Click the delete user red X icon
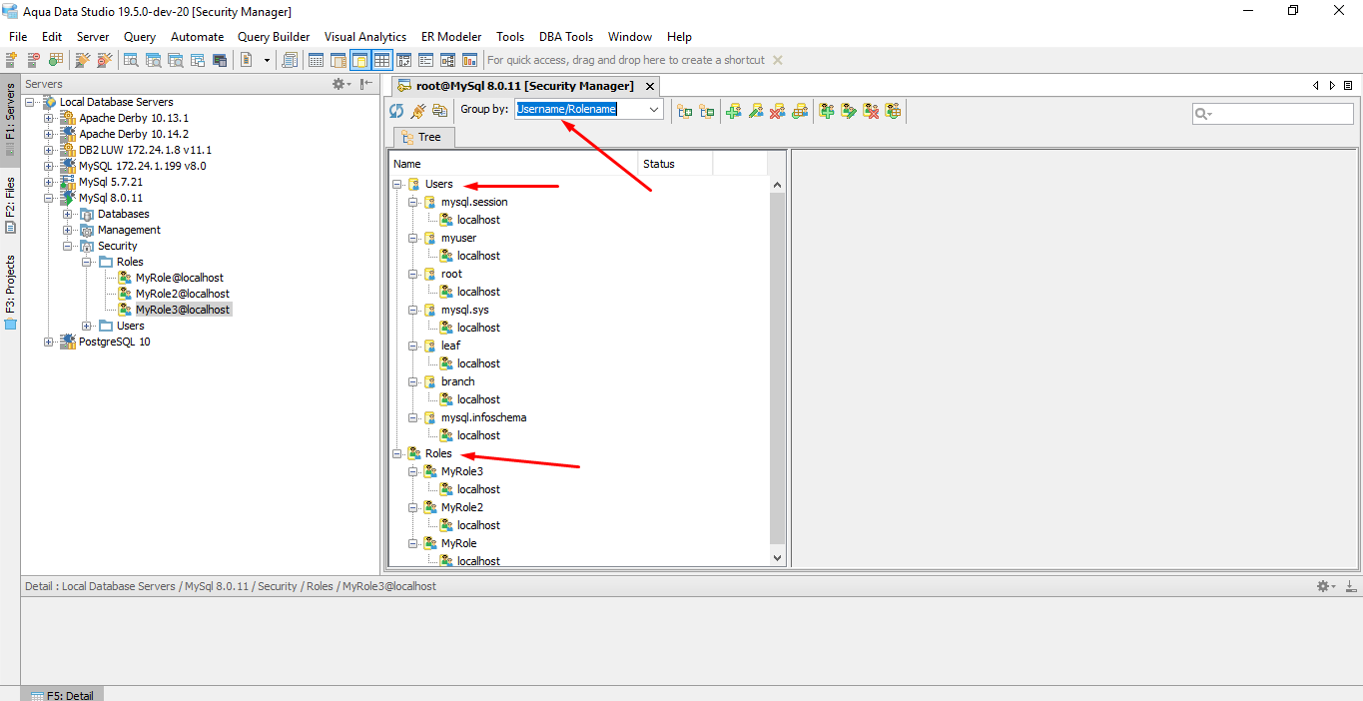The image size is (1363, 701). point(778,111)
